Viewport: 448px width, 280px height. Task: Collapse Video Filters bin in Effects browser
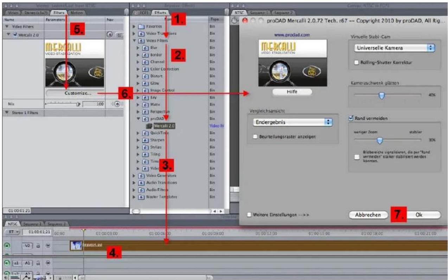tap(134, 41)
